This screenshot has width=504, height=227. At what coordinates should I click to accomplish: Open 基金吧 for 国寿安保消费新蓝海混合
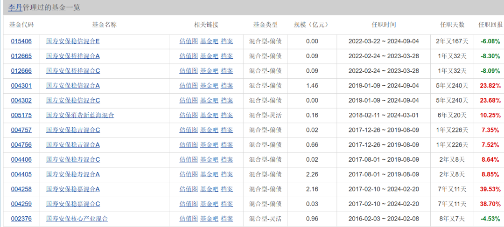209,115
